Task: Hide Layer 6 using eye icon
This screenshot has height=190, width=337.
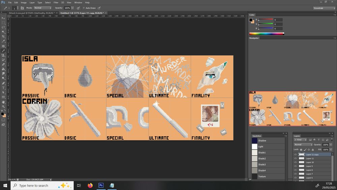Action: pyautogui.click(x=295, y=178)
